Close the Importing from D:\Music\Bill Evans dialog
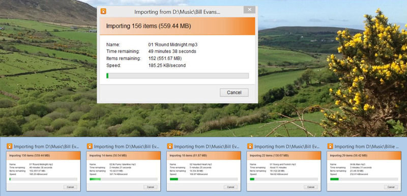The image size is (407, 196). tap(249, 10)
